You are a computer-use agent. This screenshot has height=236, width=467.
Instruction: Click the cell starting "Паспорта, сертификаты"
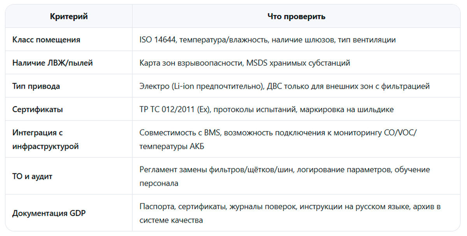point(297,213)
